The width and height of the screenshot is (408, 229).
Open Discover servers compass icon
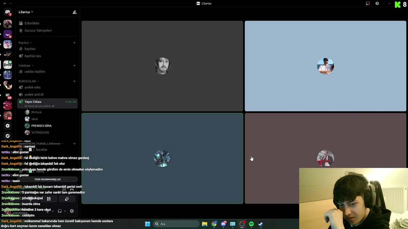point(8,136)
